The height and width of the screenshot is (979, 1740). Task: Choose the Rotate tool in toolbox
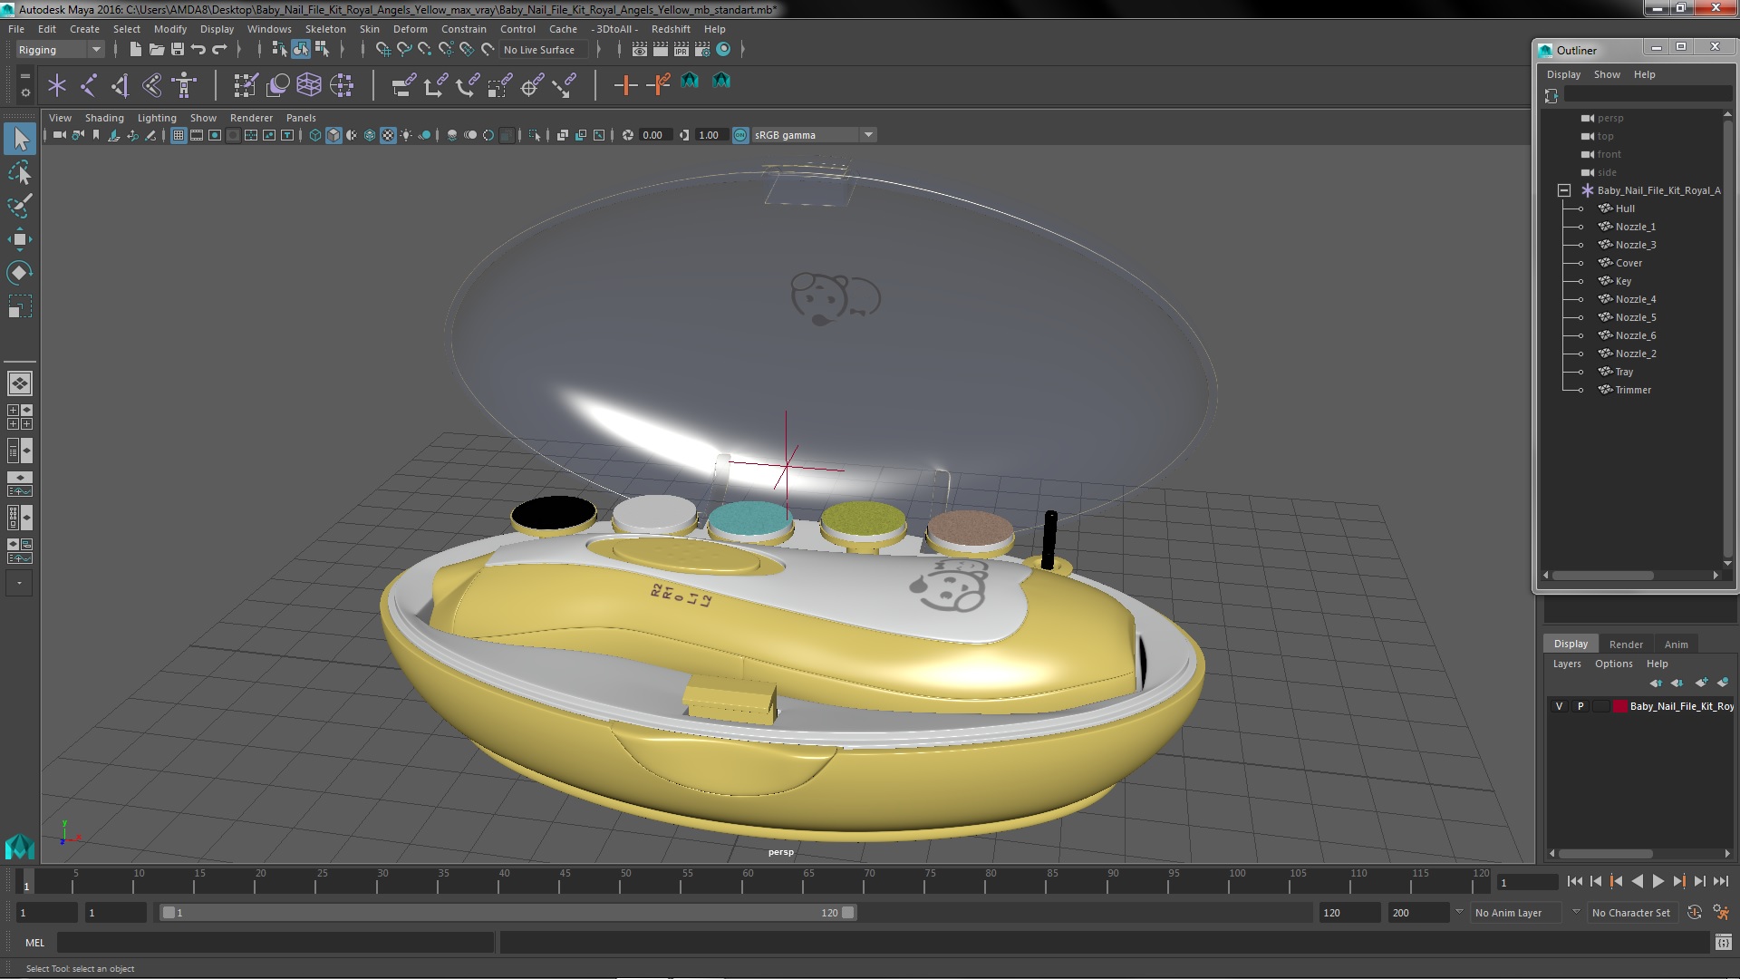click(x=20, y=273)
